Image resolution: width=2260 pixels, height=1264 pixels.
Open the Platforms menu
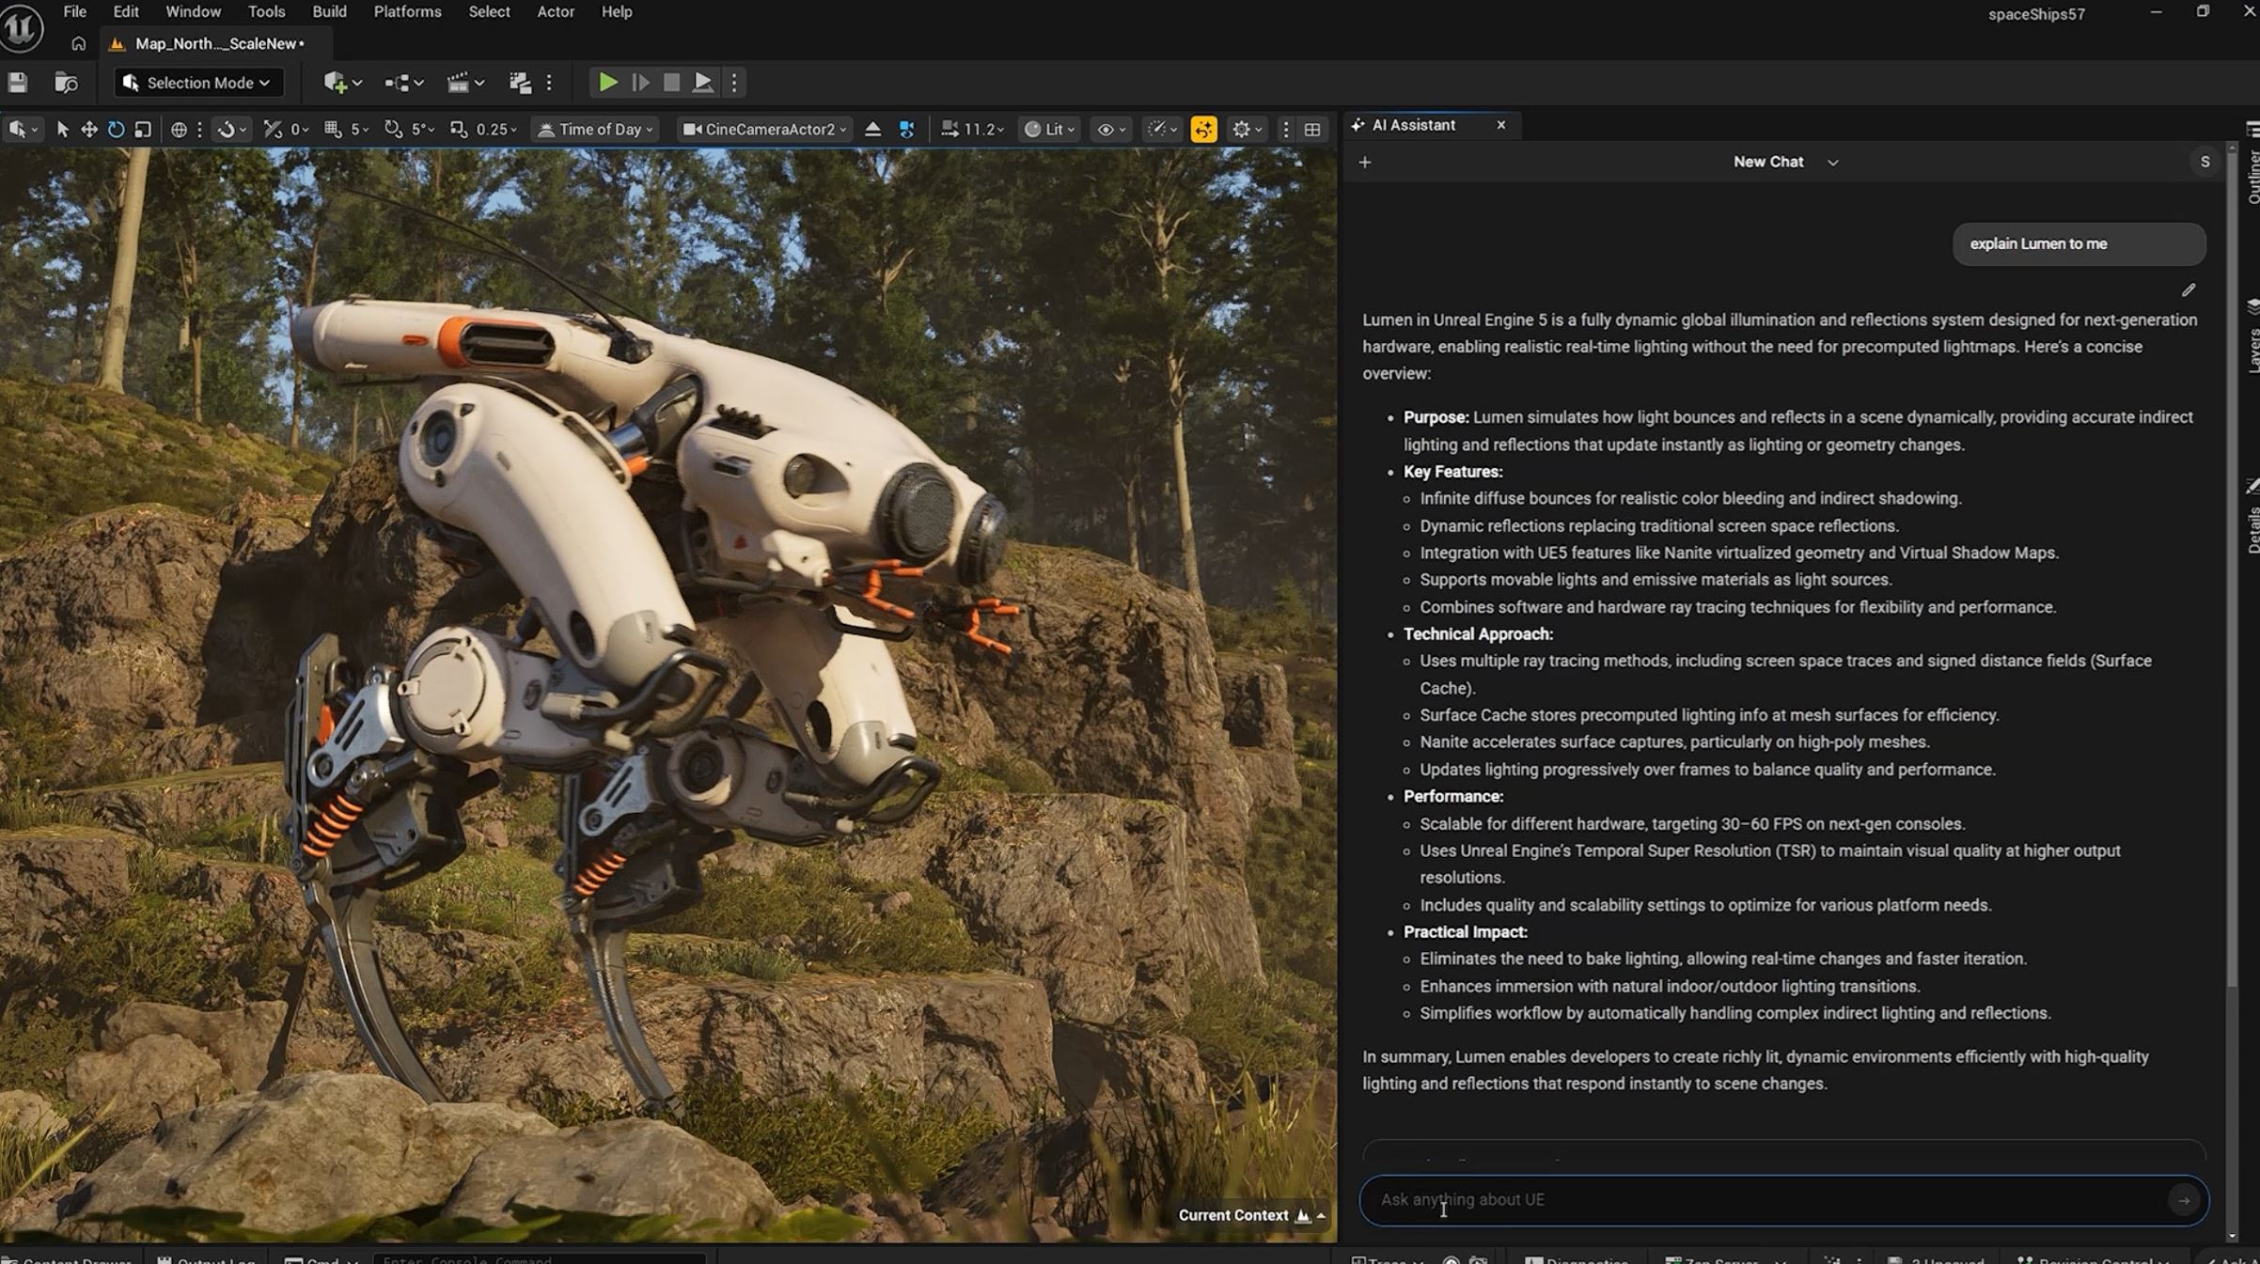pos(407,11)
